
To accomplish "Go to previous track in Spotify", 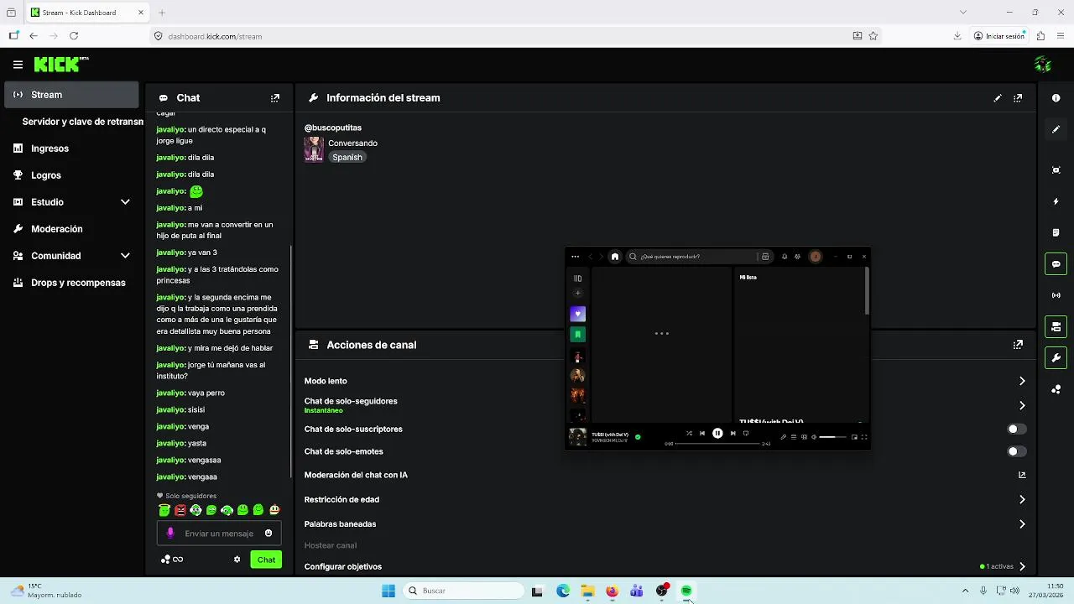I will point(702,434).
